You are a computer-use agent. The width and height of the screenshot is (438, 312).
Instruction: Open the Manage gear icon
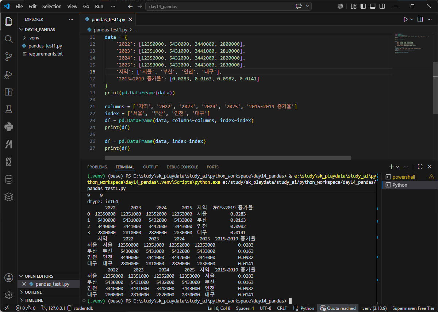(8, 295)
